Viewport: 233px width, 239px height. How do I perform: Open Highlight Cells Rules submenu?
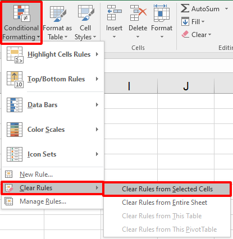[53, 54]
